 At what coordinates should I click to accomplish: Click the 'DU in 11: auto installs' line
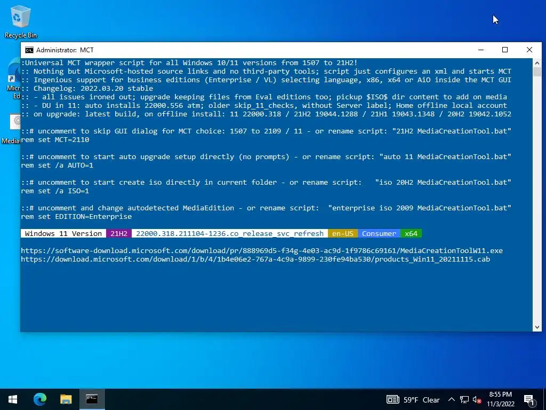[x=264, y=105]
